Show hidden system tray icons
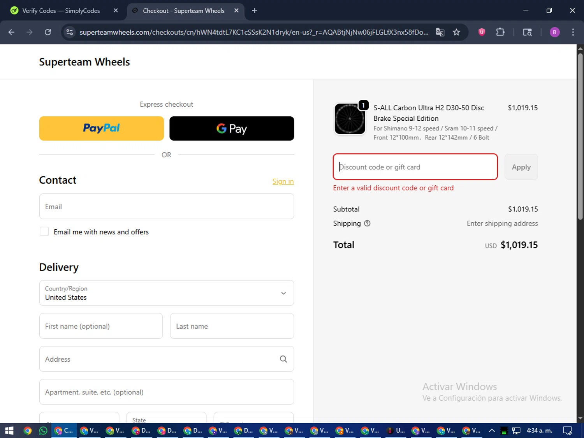This screenshot has width=584, height=438. pyautogui.click(x=492, y=431)
